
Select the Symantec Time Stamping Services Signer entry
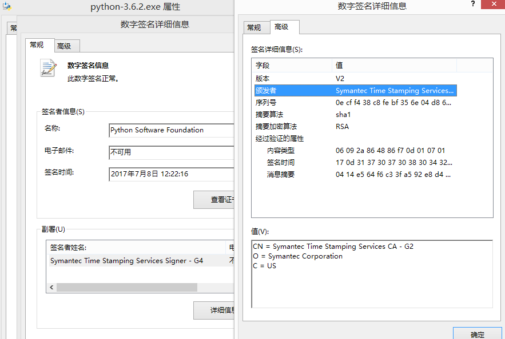click(x=126, y=261)
